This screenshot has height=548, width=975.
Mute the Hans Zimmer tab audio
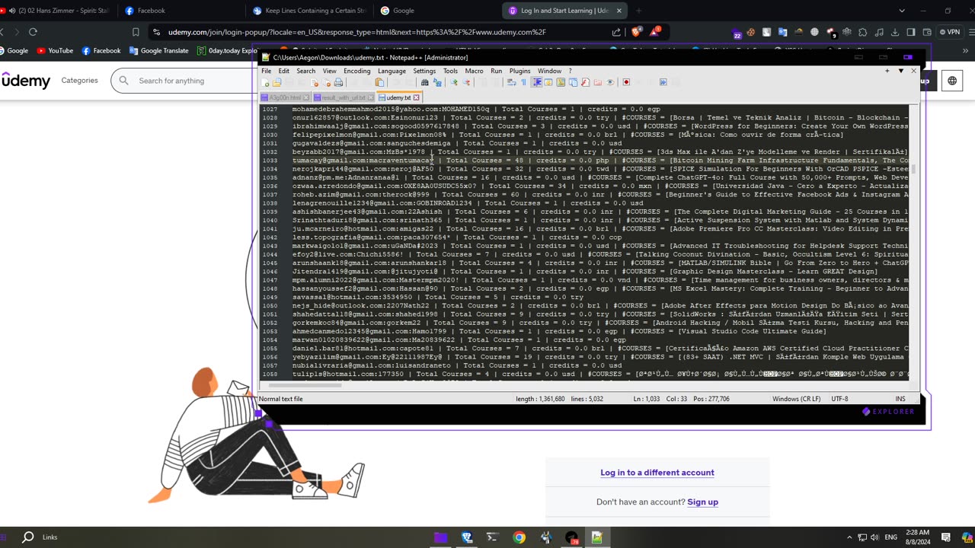[11, 11]
